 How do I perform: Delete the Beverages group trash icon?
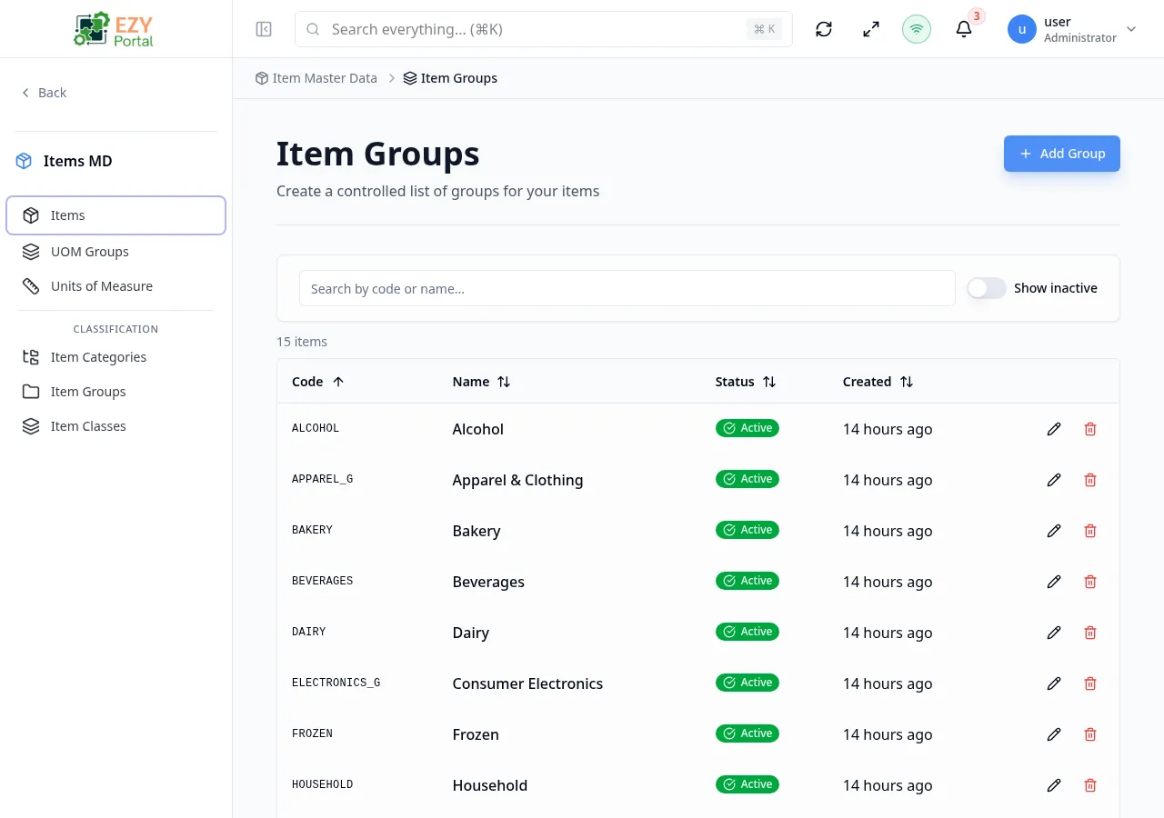(1090, 582)
